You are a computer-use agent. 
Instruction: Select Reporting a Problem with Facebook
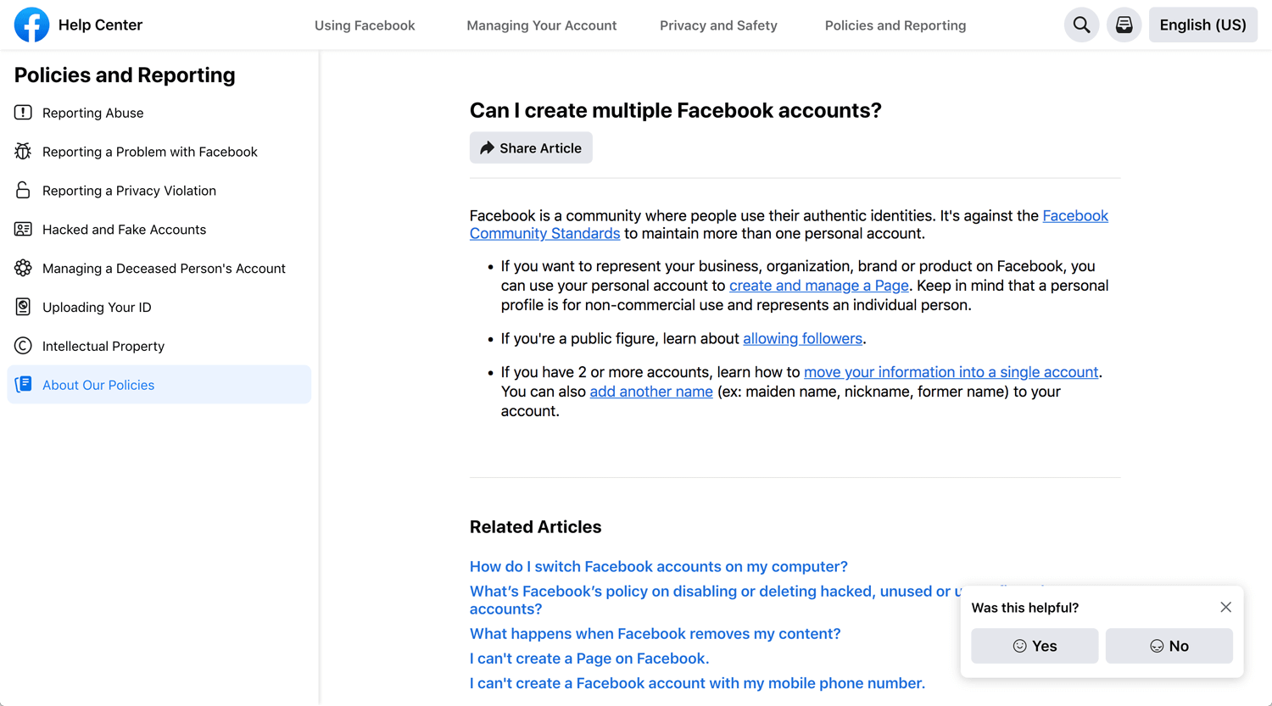[159, 152]
